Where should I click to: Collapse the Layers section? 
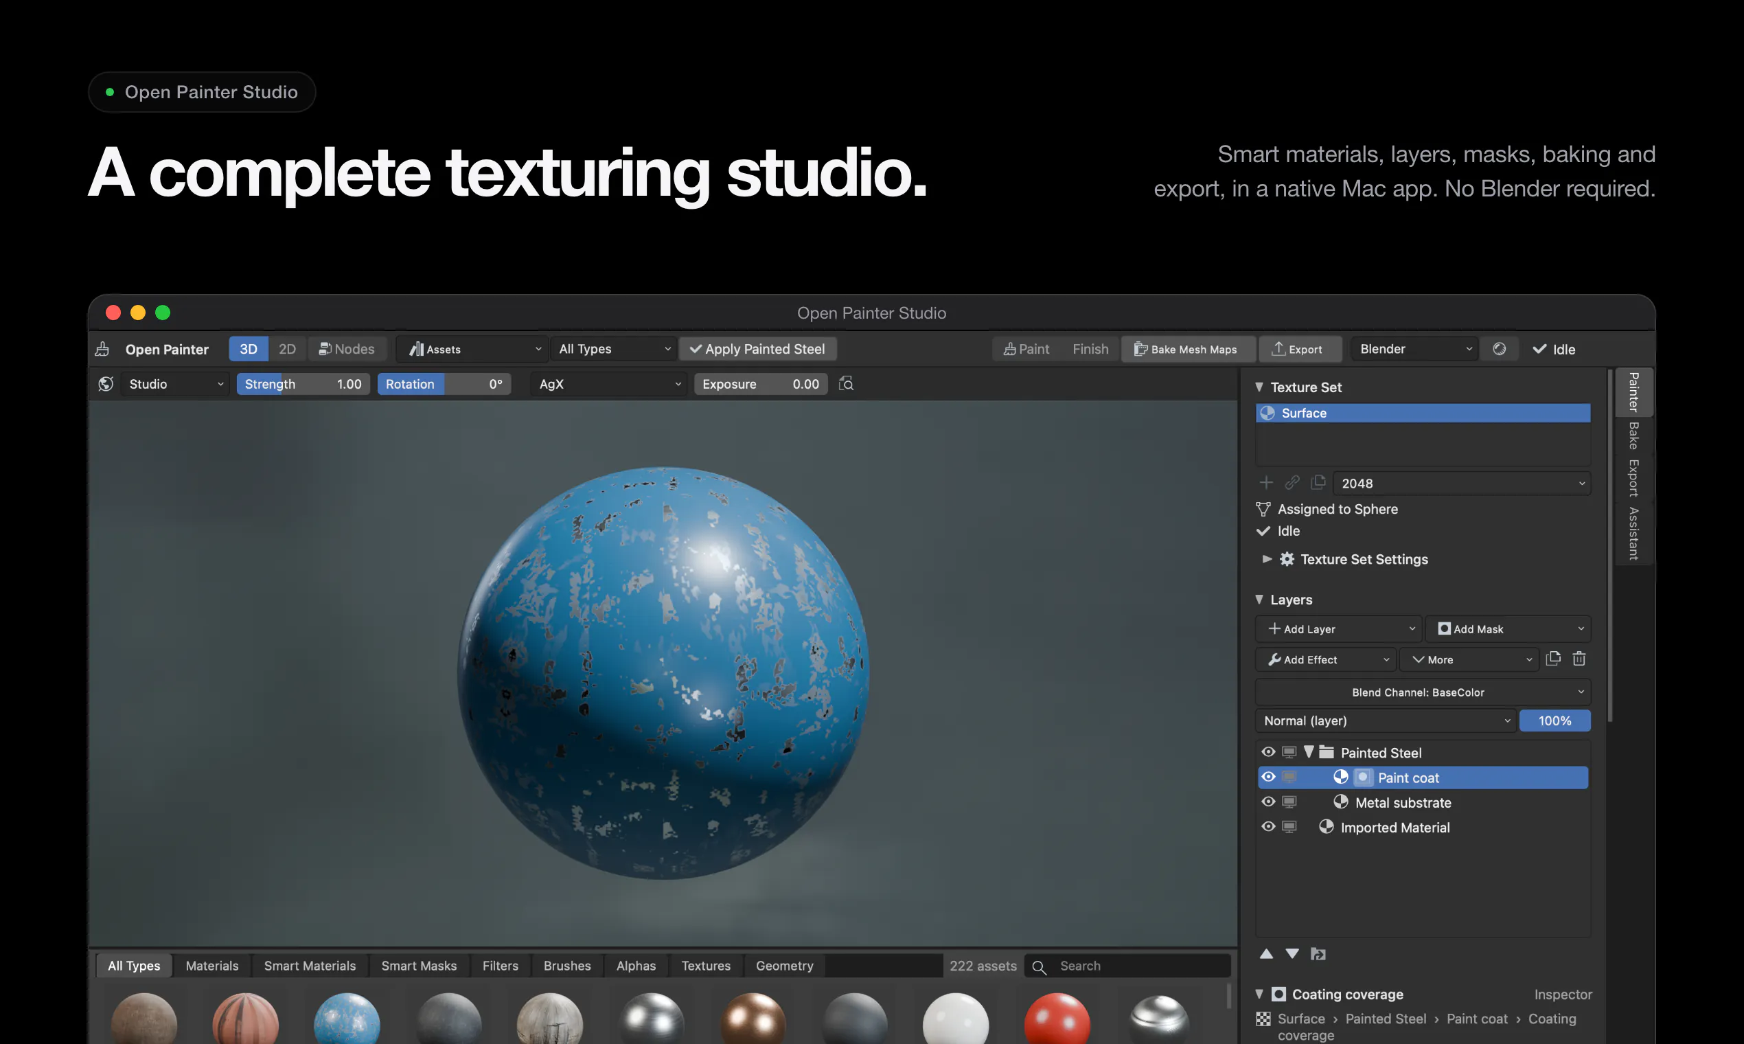click(1259, 600)
